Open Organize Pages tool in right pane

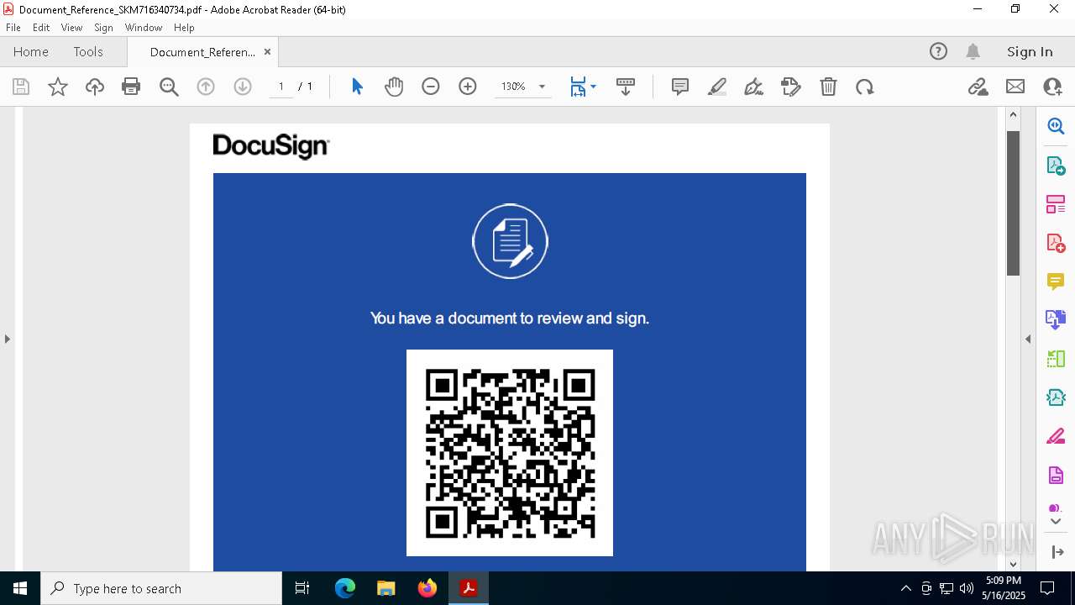click(x=1056, y=204)
